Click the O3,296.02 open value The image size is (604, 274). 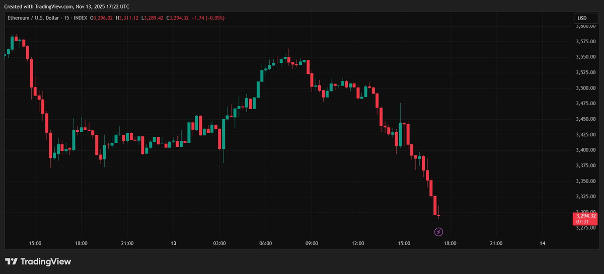click(x=102, y=18)
